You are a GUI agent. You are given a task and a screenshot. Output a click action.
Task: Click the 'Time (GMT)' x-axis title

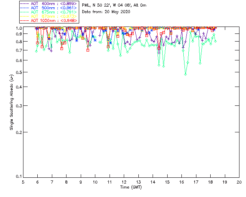[x=131, y=187]
